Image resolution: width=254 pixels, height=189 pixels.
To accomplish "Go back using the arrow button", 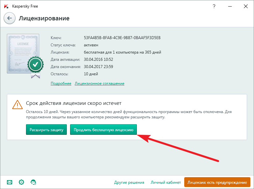I will [10, 18].
